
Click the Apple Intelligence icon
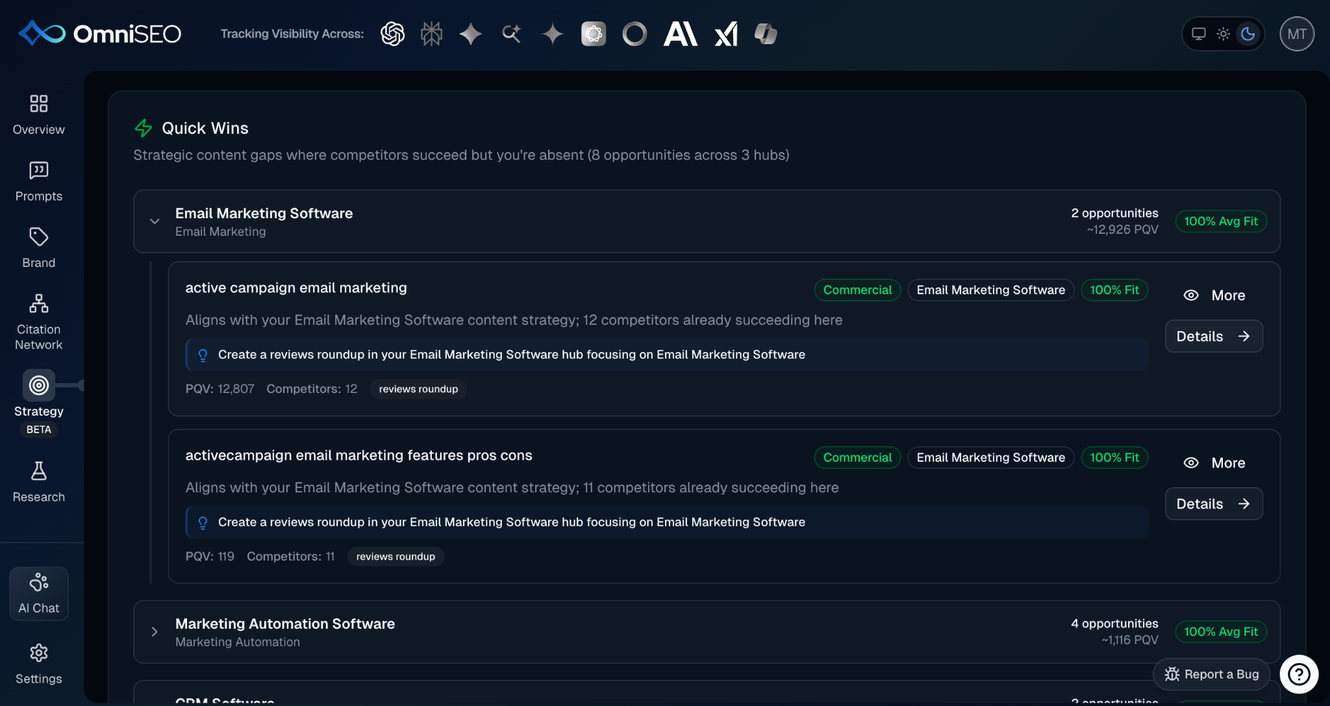coord(594,34)
